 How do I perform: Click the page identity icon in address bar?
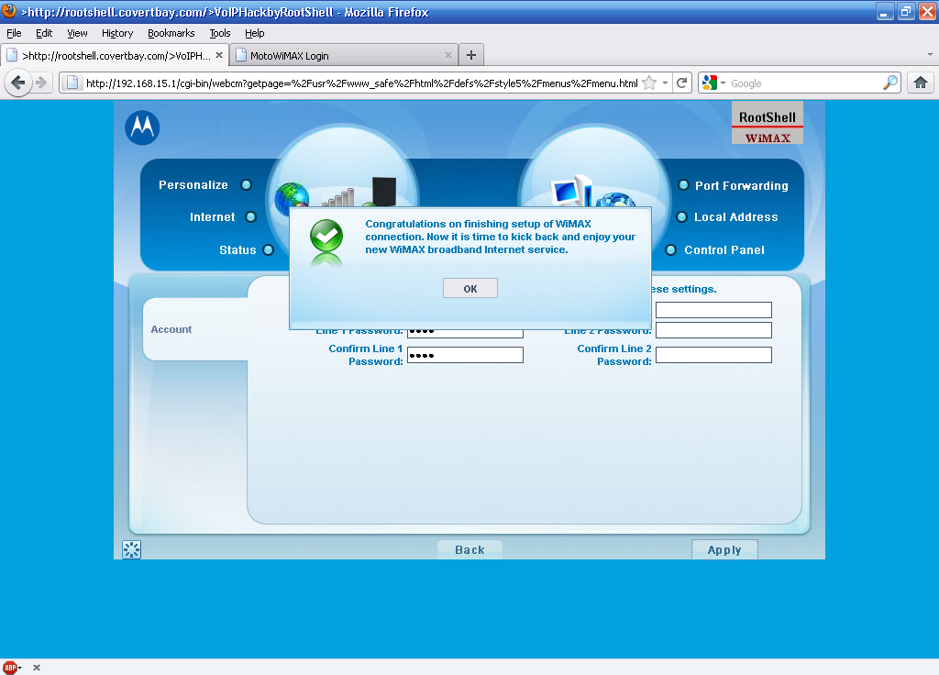(72, 83)
